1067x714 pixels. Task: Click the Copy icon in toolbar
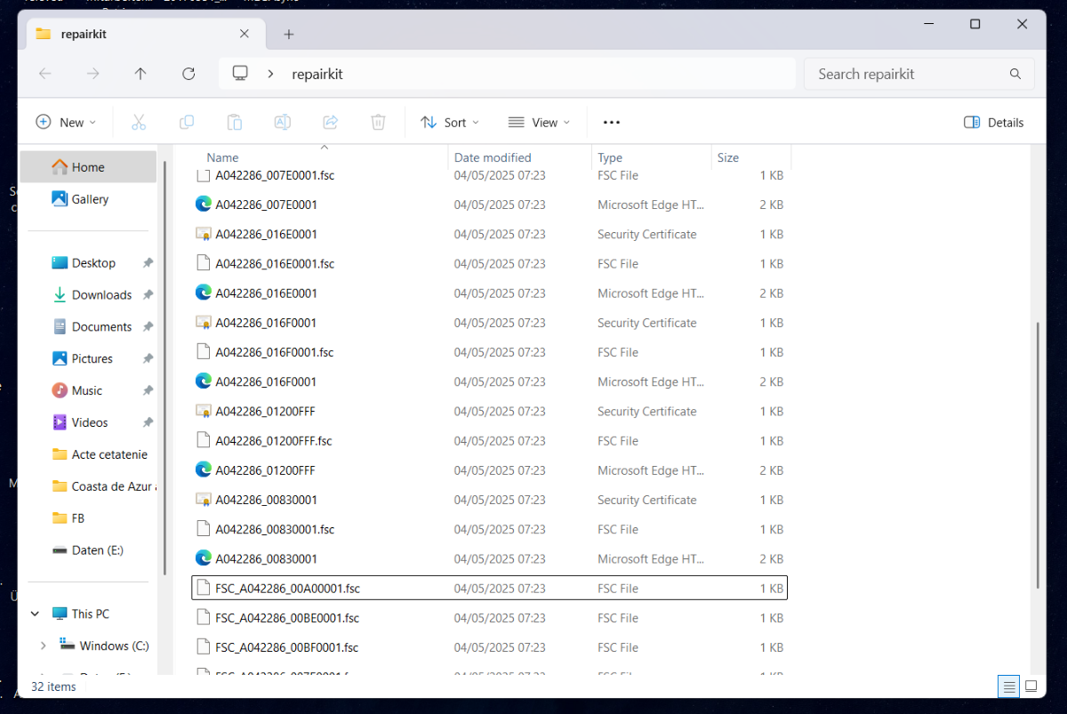(x=187, y=123)
